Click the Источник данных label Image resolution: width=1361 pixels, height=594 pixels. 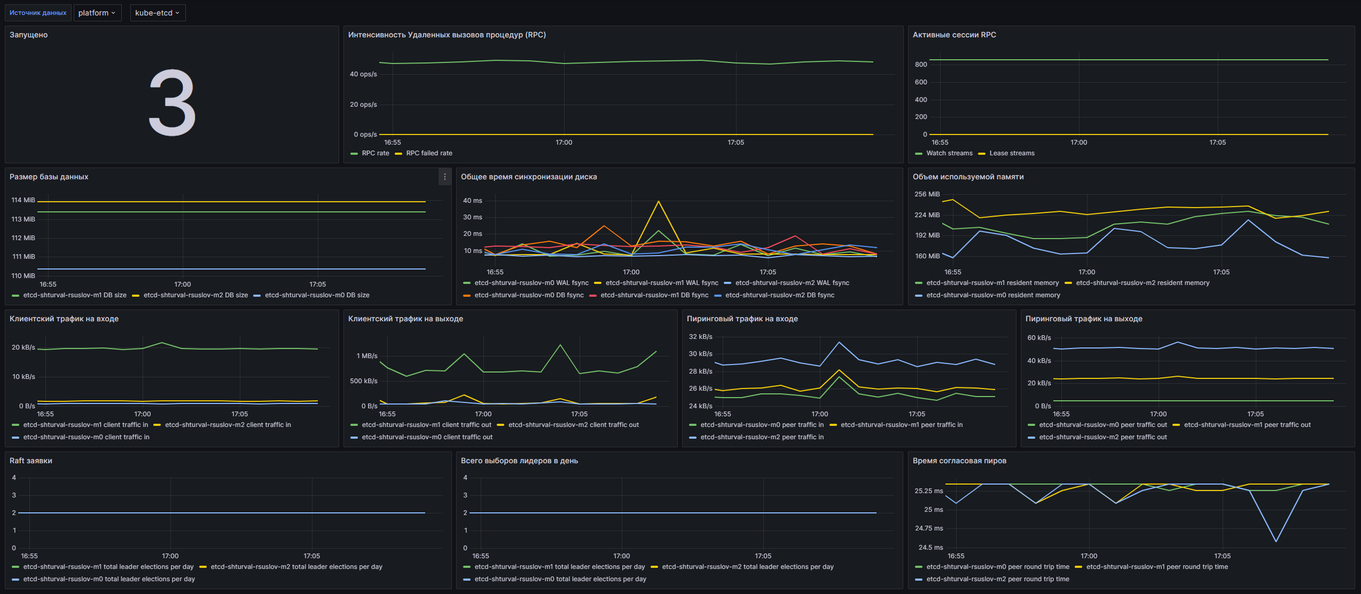[38, 13]
